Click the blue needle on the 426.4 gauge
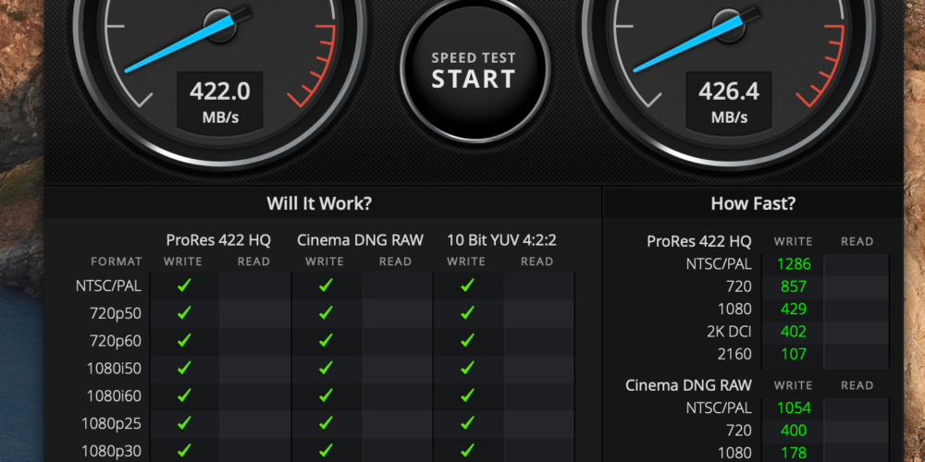The height and width of the screenshot is (462, 925). pyautogui.click(x=688, y=44)
